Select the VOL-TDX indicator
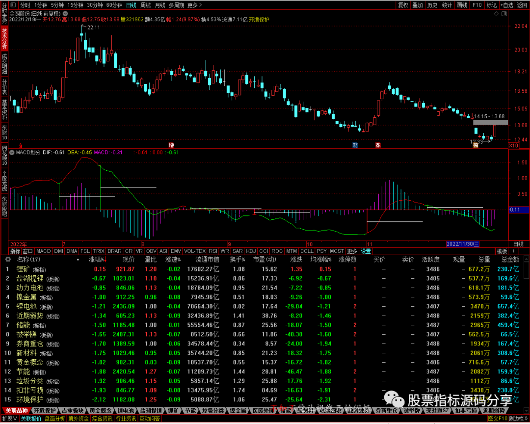530x424 pixels. (x=195, y=251)
